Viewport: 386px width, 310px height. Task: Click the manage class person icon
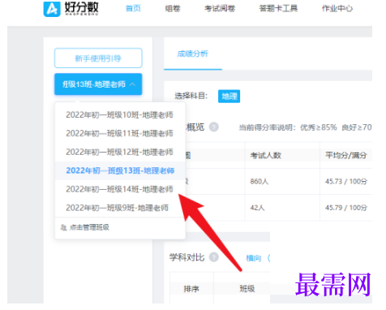(x=63, y=227)
